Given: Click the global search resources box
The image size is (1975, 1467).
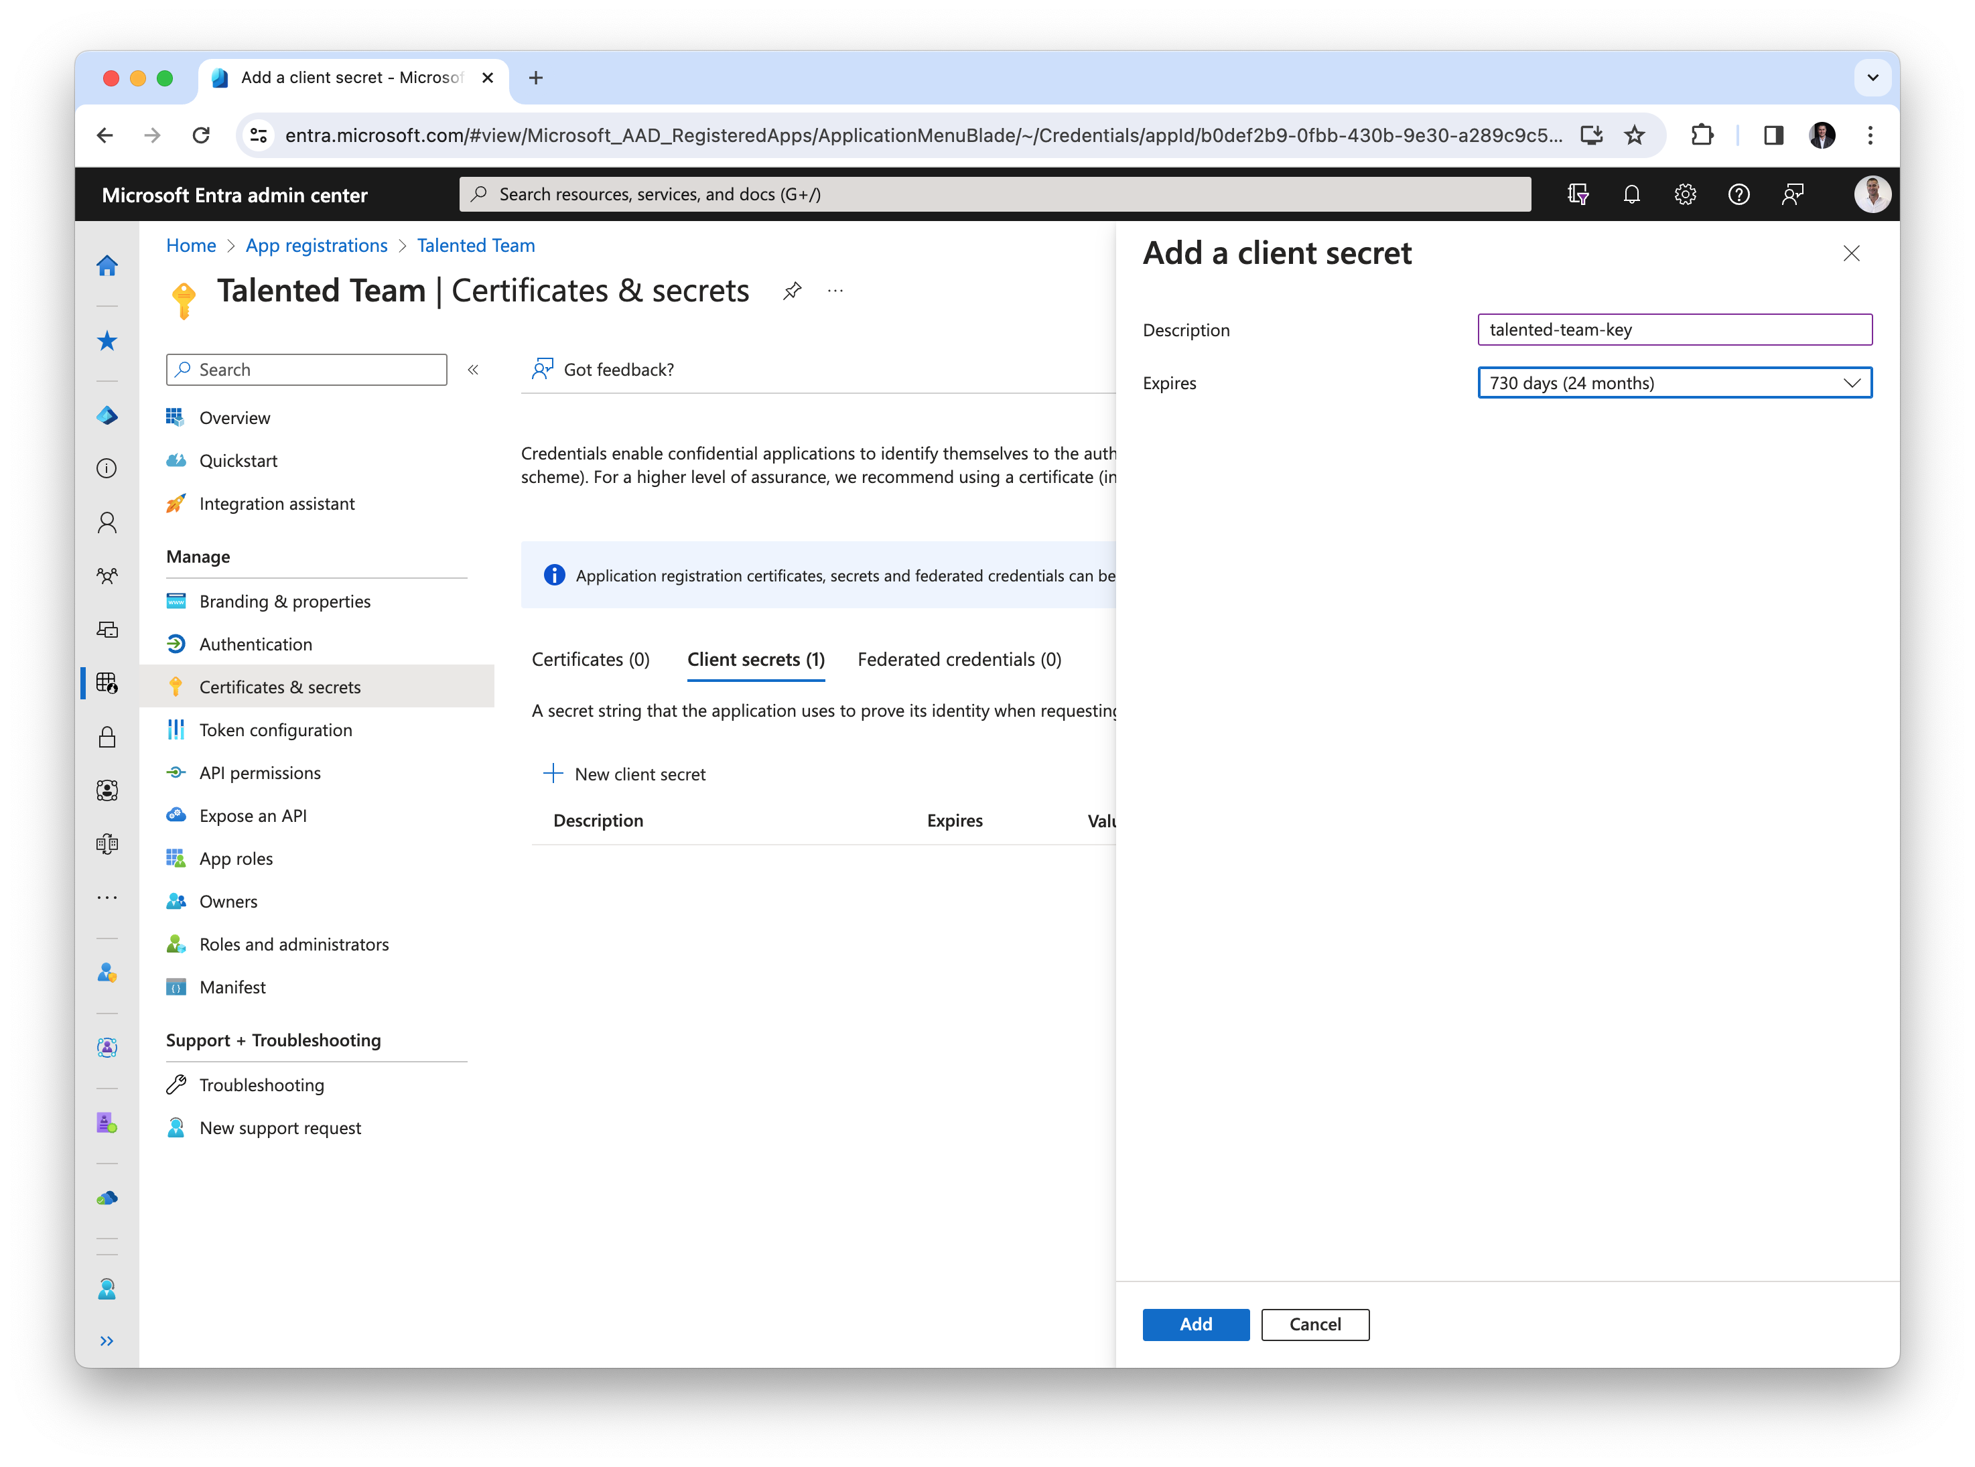Looking at the screenshot, I should point(995,194).
